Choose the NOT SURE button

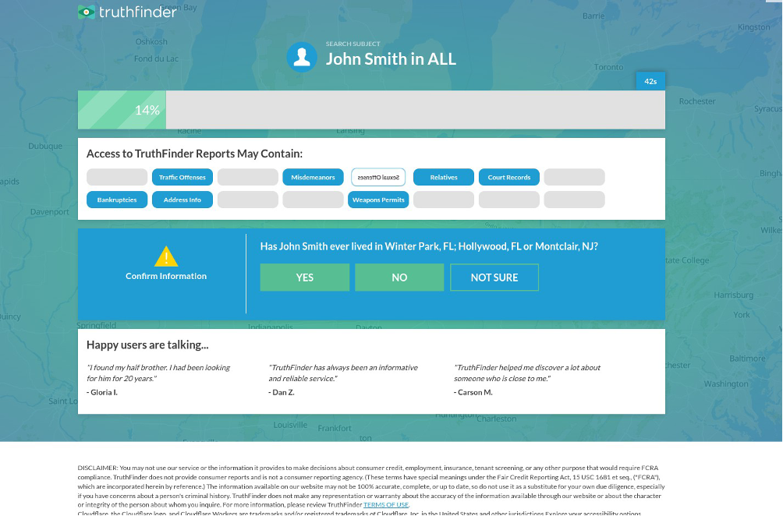click(x=494, y=277)
